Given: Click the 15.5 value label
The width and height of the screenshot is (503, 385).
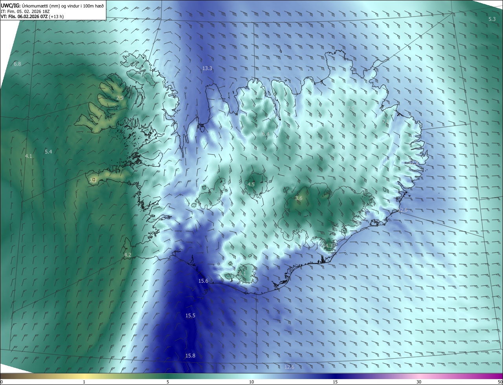Looking at the screenshot, I should point(190,316).
